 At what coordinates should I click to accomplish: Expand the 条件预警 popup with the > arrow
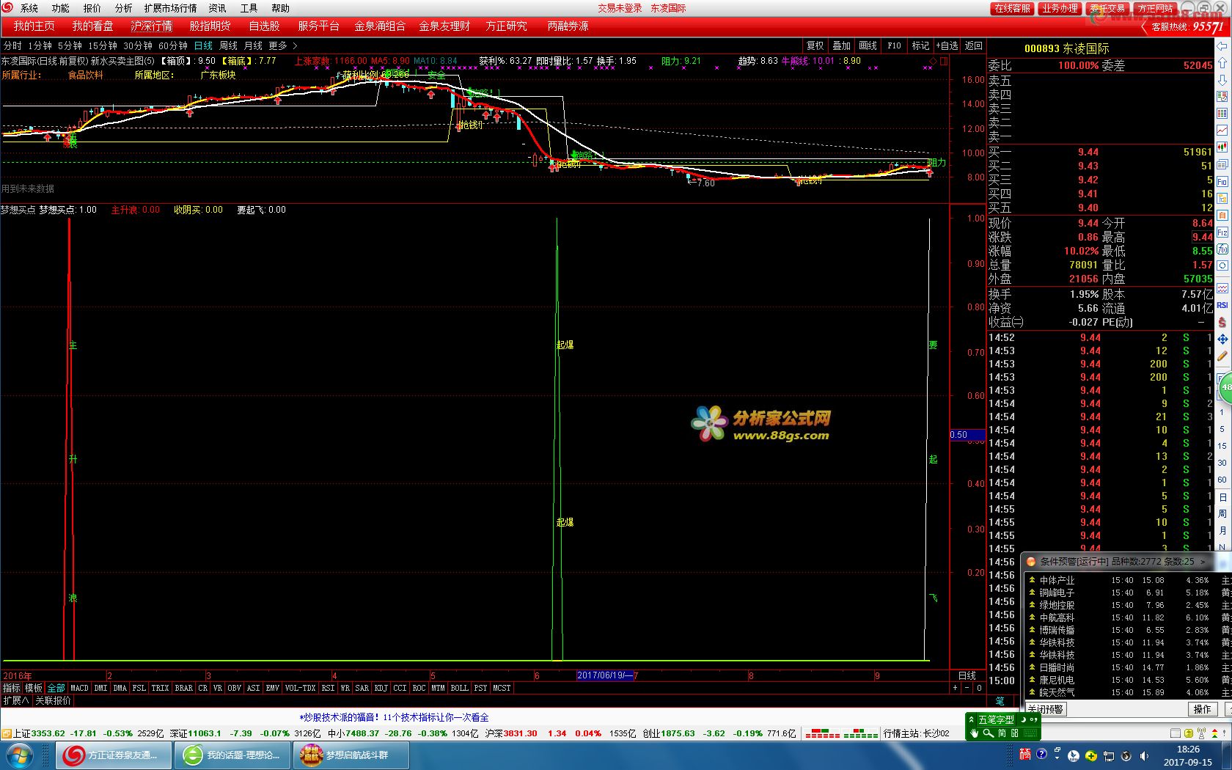1203,562
